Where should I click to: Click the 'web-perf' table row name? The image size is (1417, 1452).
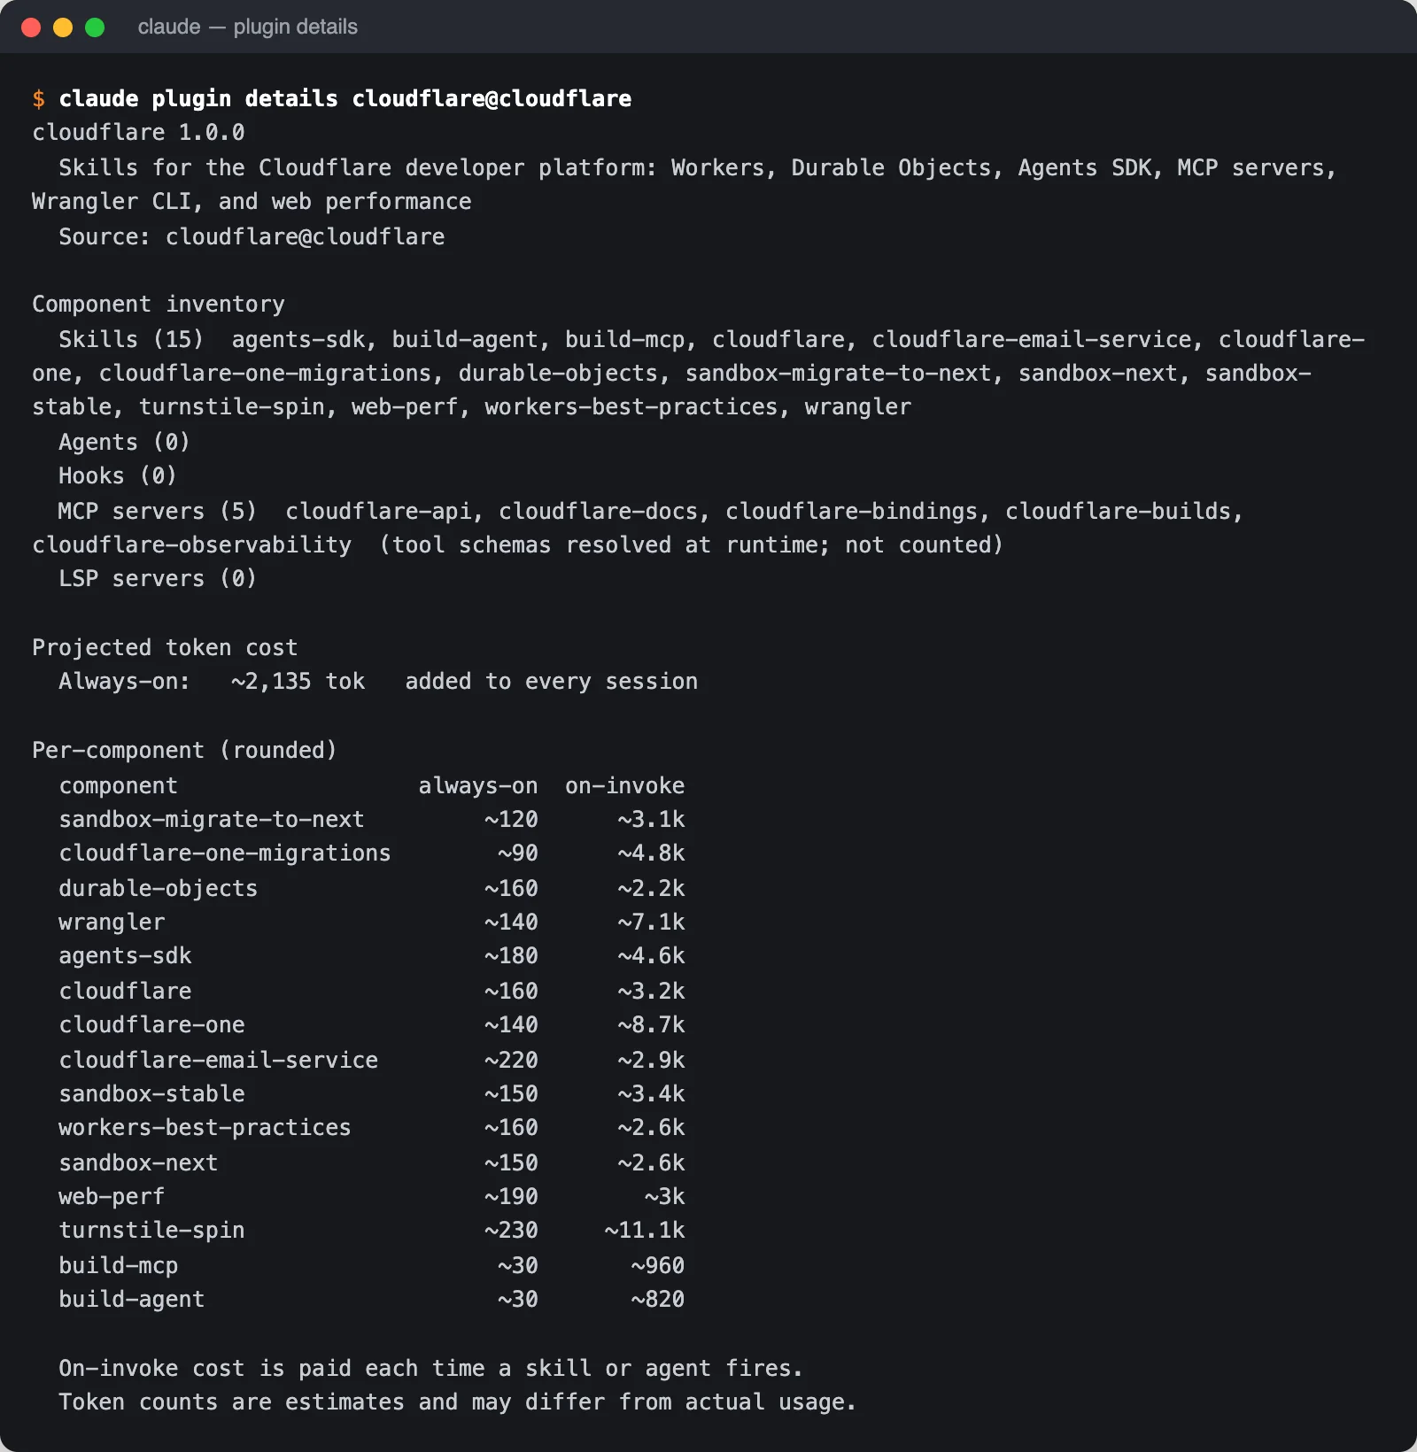click(x=112, y=1197)
